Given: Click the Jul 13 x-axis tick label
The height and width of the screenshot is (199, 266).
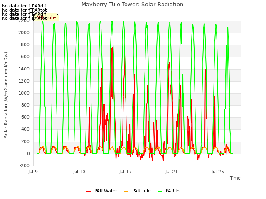Looking at the screenshot, I should pyautogui.click(x=79, y=172).
